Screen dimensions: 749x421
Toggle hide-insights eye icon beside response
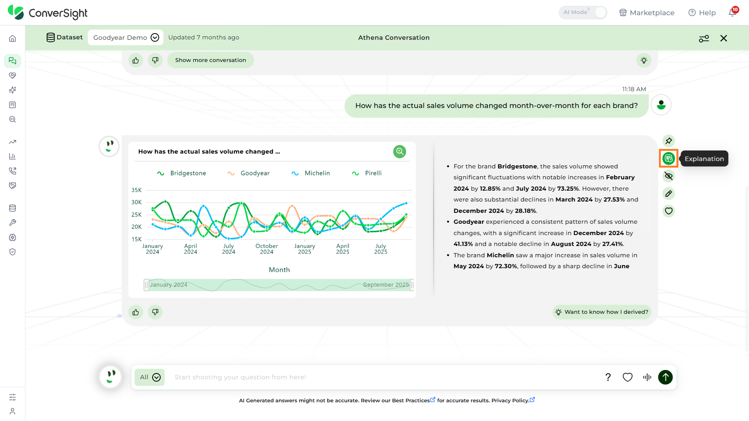[x=669, y=176]
